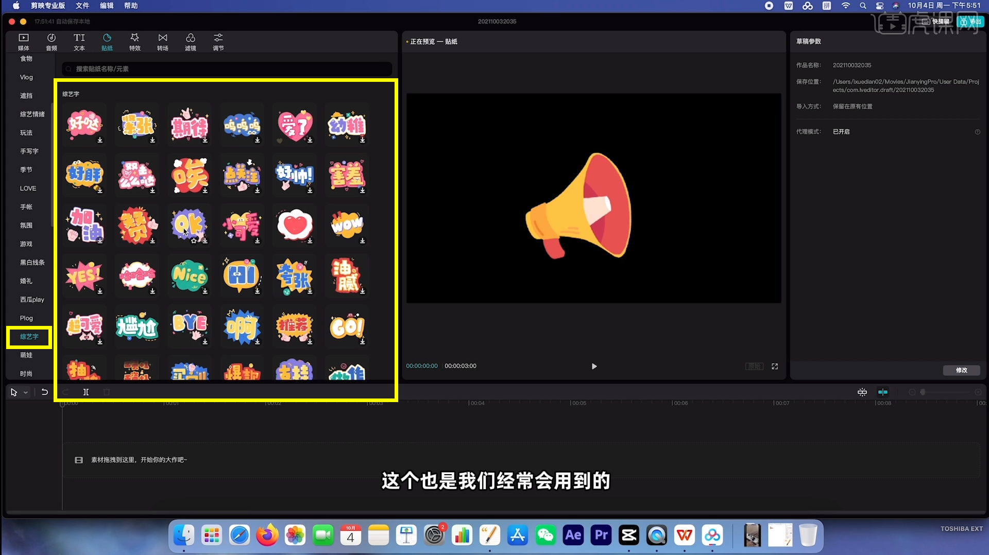
Task: Open the 快捷键 shortcuts button
Action: click(x=935, y=22)
